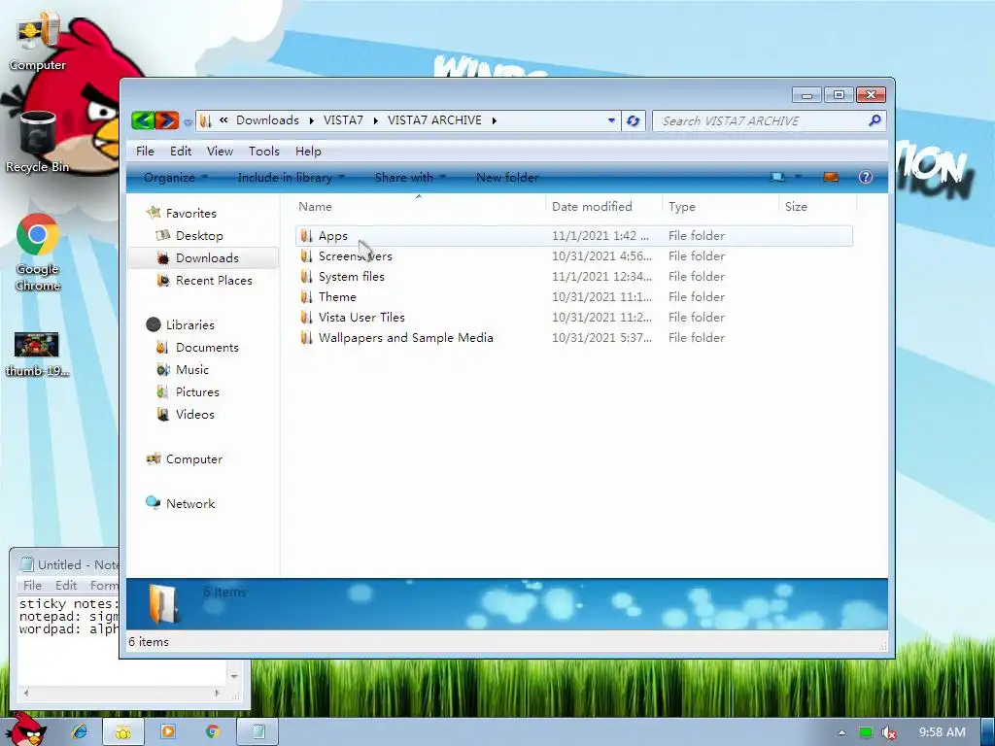Select the Apps folder icon
Image resolution: width=995 pixels, height=746 pixels.
click(x=306, y=236)
